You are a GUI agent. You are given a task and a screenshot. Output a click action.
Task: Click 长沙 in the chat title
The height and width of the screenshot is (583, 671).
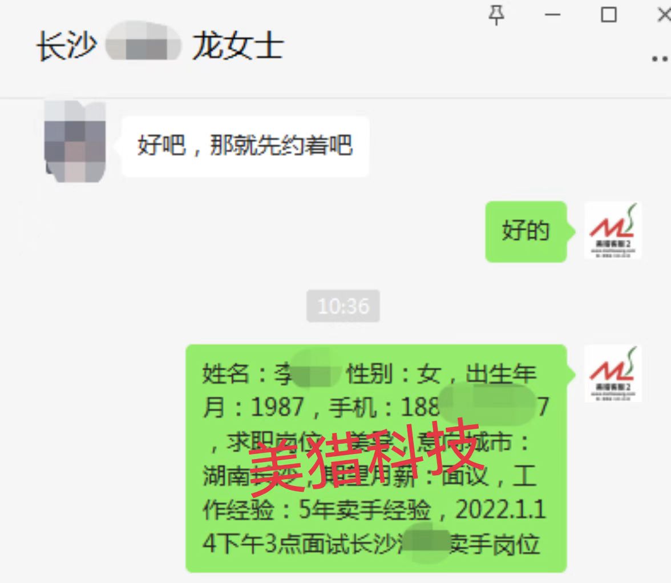(x=67, y=46)
